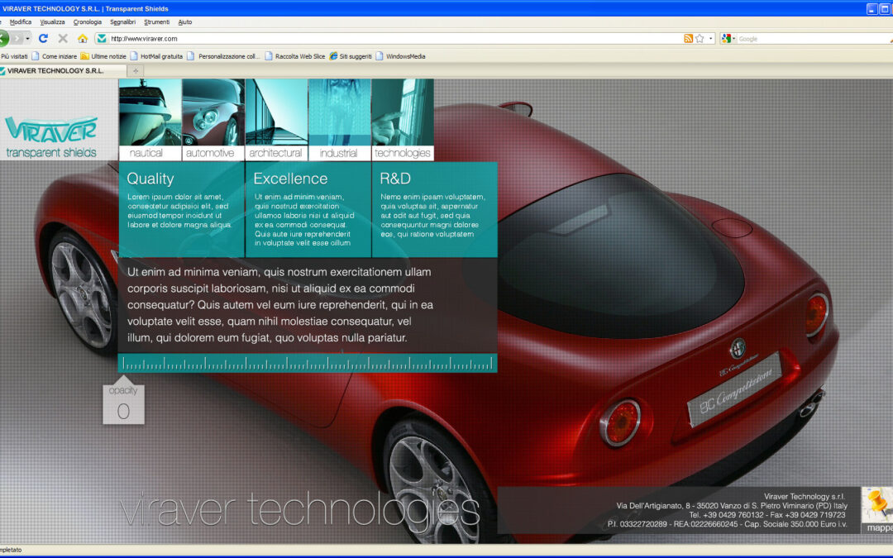Open the address bar history dropdown

pos(711,39)
